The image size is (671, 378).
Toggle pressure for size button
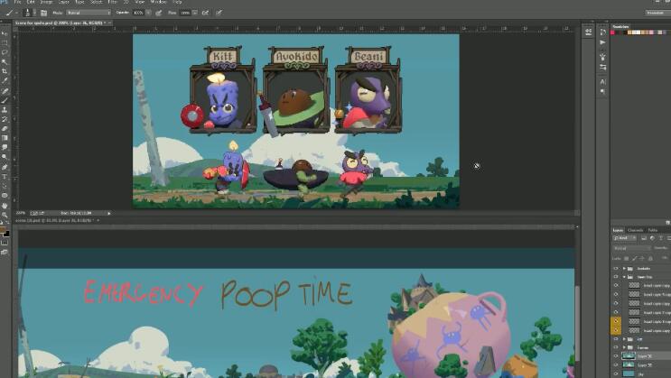tap(219, 13)
